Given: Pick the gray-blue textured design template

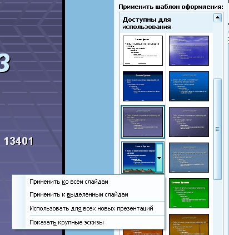Looking at the screenshot, I should pyautogui.click(x=189, y=158).
